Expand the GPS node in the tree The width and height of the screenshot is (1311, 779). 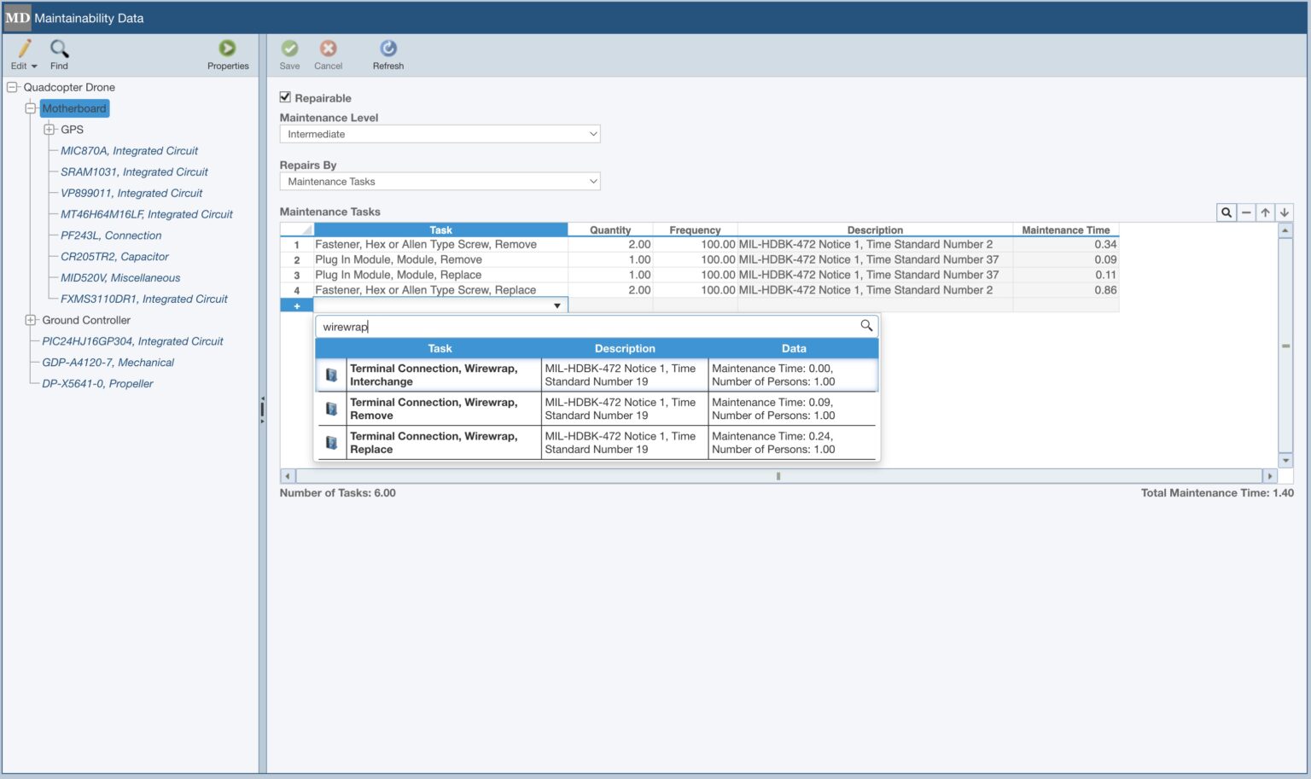tap(50, 129)
